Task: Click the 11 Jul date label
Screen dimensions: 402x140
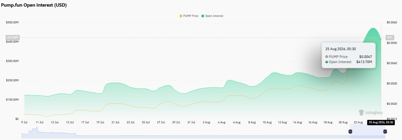Action: [x=40, y=122]
